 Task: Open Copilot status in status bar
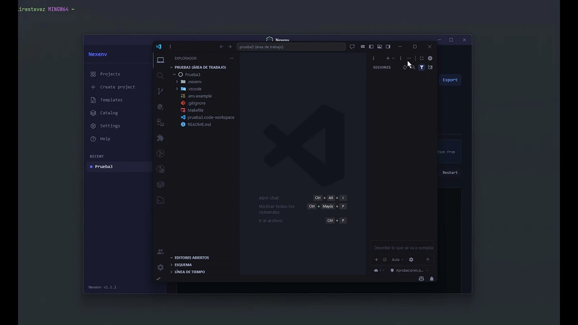pos(421,279)
